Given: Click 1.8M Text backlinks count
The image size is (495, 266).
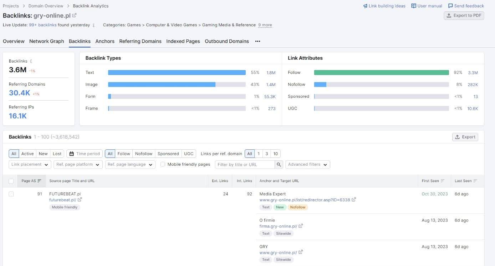Looking at the screenshot, I should 271,73.
